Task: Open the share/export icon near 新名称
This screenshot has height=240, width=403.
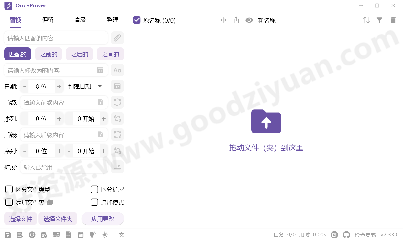Action: pyautogui.click(x=236, y=20)
